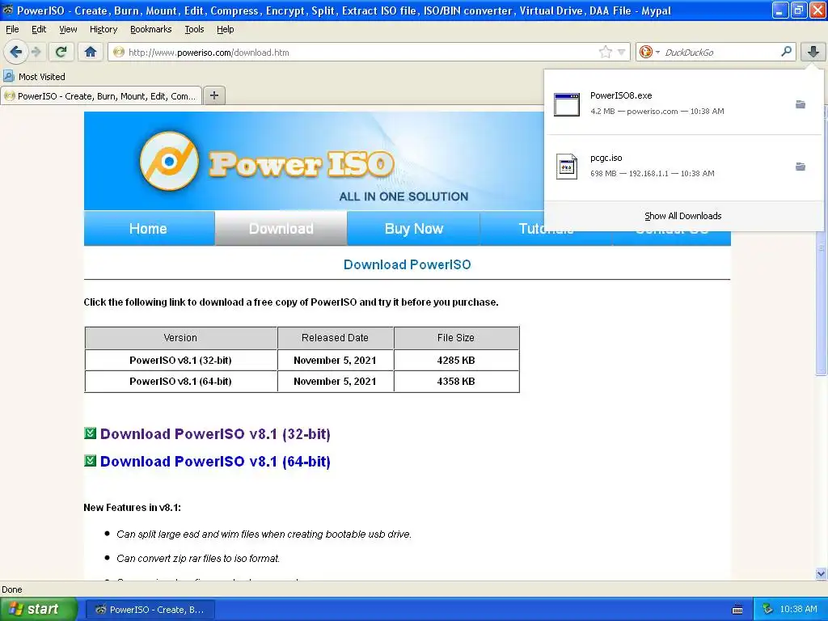Click the Mypal icon in title bar

8,10
